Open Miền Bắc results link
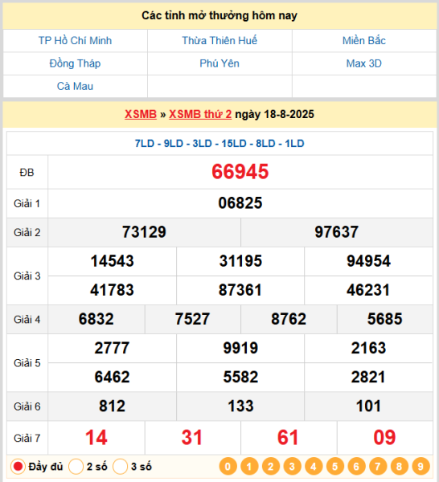Image resolution: width=439 pixels, height=482 pixels. 364,41
